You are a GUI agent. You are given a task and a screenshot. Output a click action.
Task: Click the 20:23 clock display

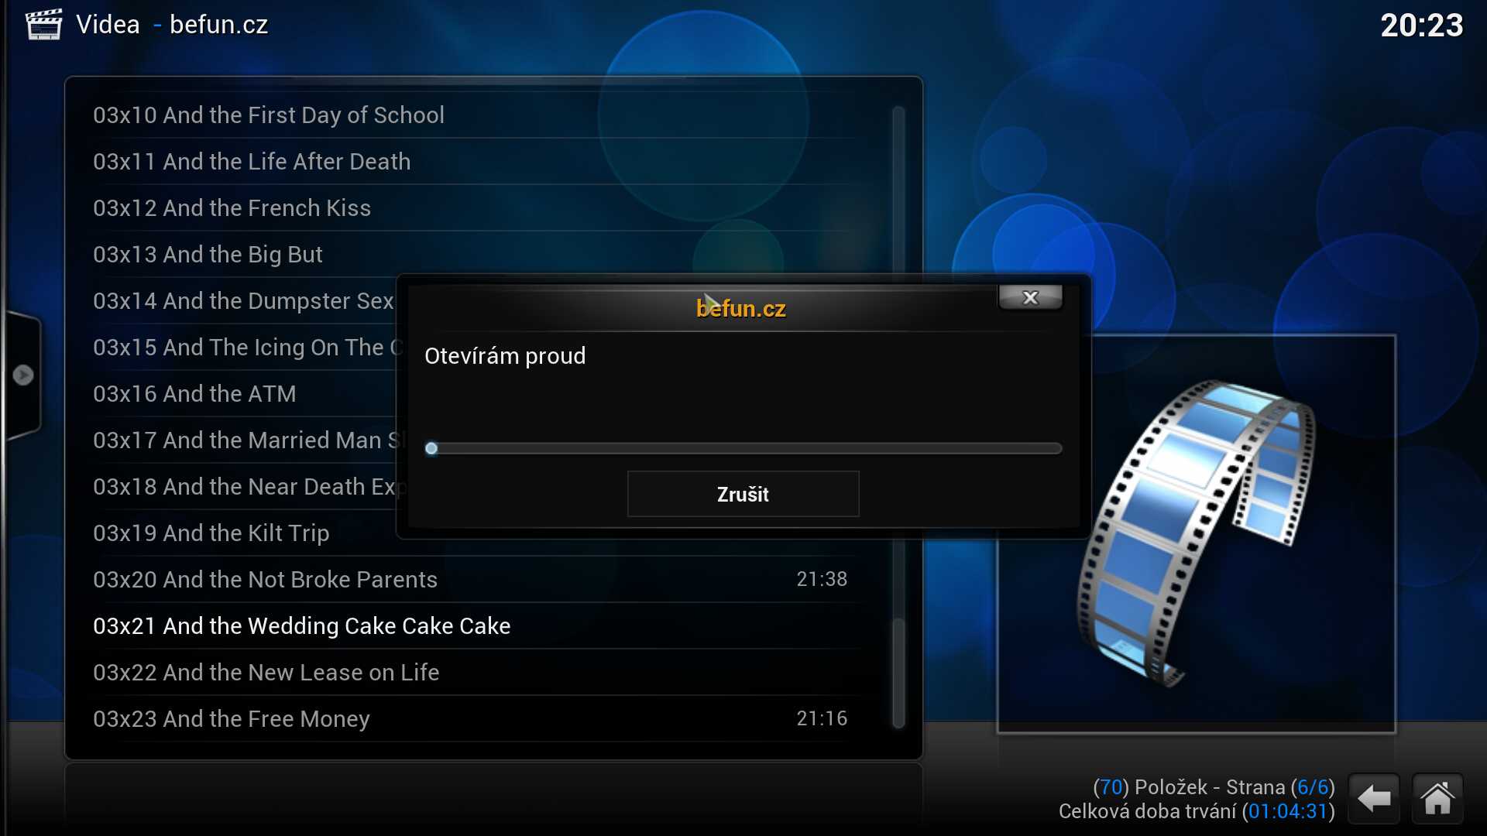1421,26
